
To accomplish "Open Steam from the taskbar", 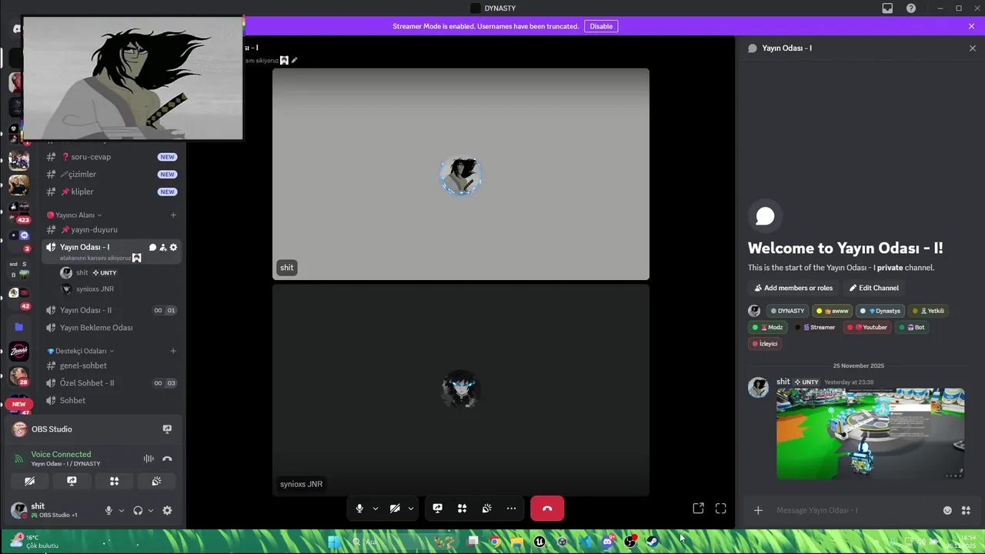I will point(653,542).
